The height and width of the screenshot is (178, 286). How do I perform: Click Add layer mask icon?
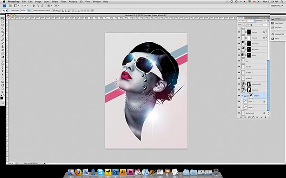tap(249, 117)
